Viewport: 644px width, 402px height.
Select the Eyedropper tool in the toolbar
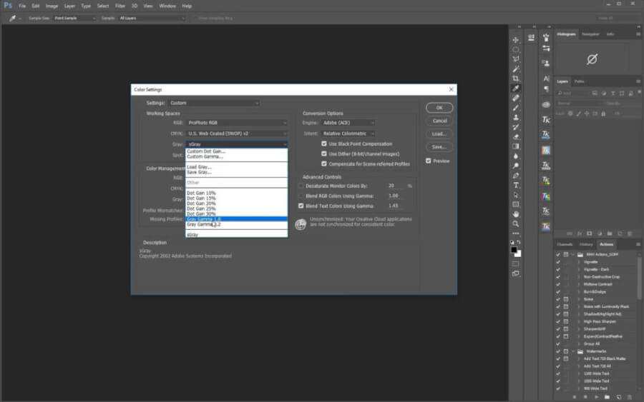point(515,88)
